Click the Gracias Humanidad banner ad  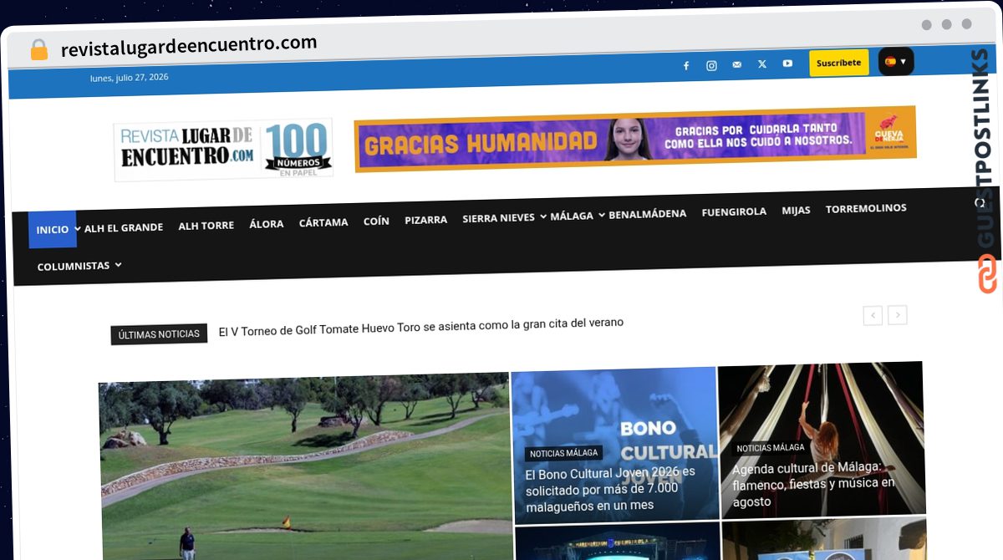point(635,139)
